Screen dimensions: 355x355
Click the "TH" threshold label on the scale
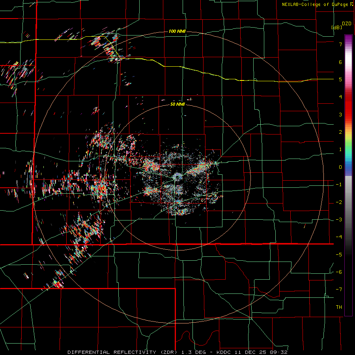pos(339,307)
